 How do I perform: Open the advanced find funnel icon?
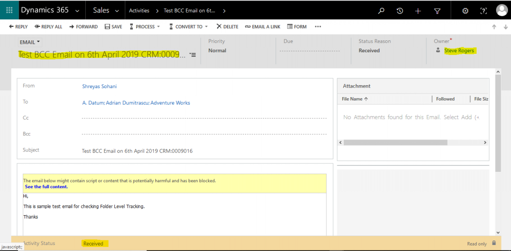pos(437,11)
